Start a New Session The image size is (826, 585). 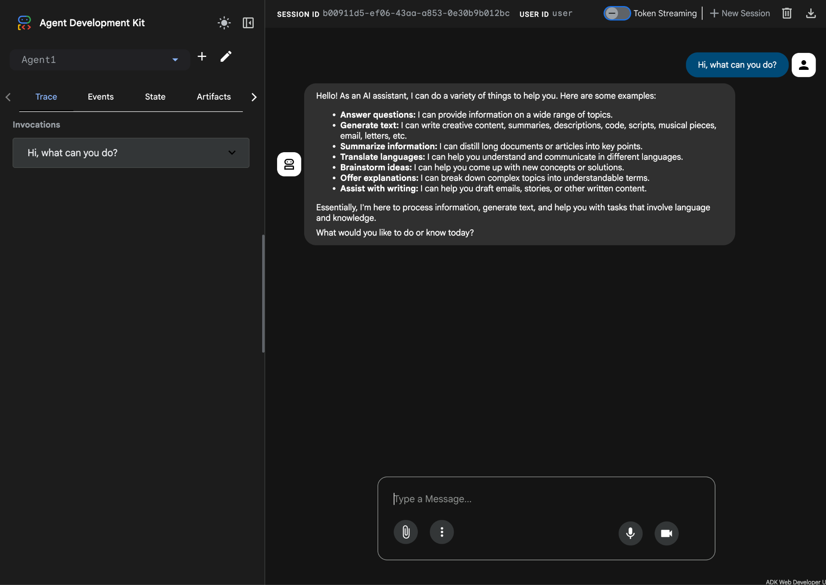(x=740, y=13)
